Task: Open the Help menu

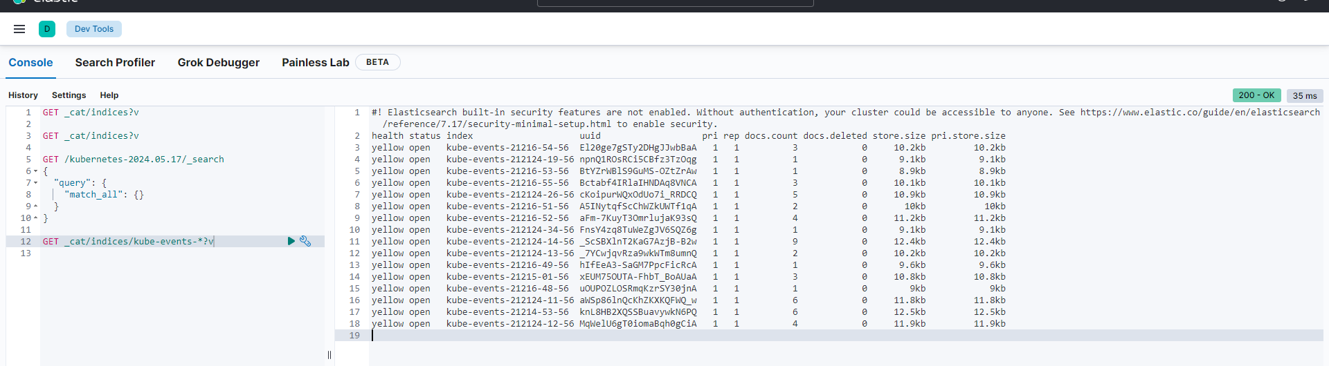Action: (x=109, y=95)
